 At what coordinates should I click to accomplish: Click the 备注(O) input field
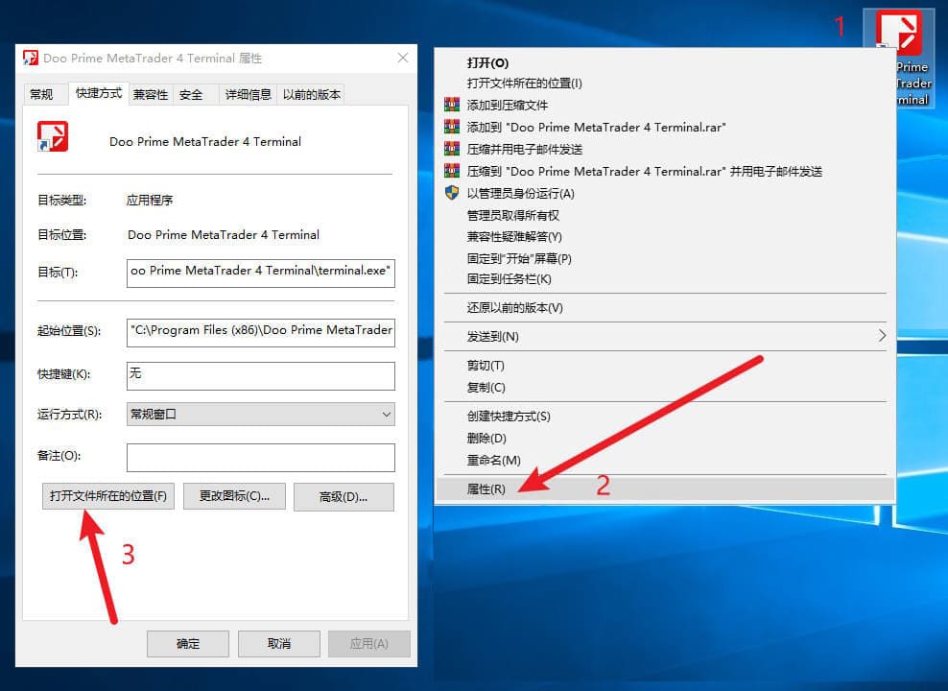261,458
